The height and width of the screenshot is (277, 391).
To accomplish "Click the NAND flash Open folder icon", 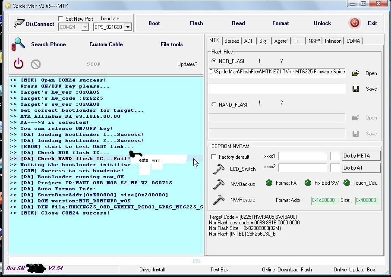I will (355, 118).
